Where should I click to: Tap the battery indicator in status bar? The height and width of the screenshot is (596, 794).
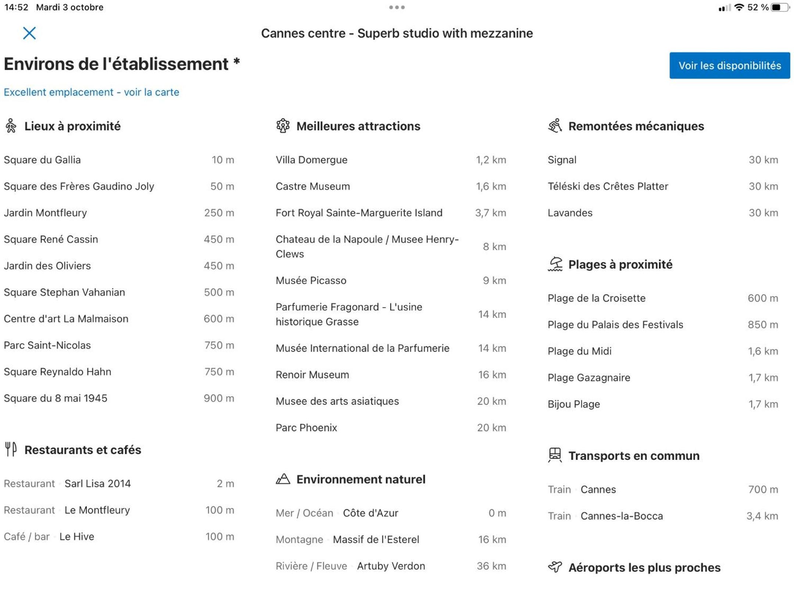780,7
